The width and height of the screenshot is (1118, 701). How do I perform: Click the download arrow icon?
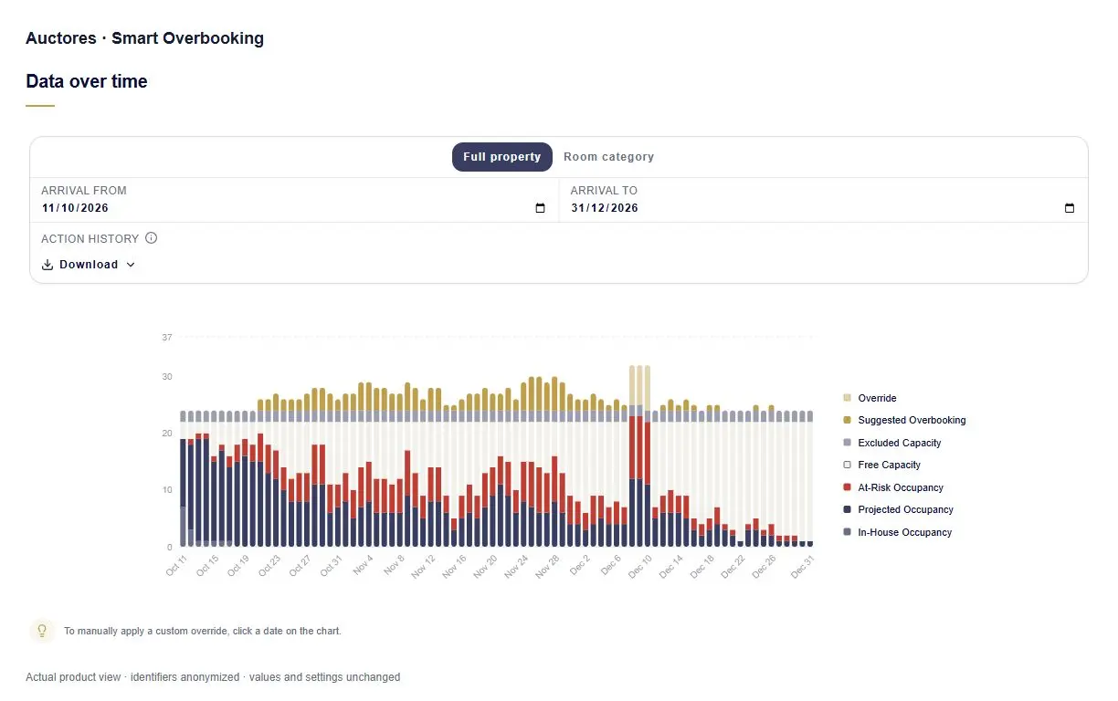click(47, 265)
